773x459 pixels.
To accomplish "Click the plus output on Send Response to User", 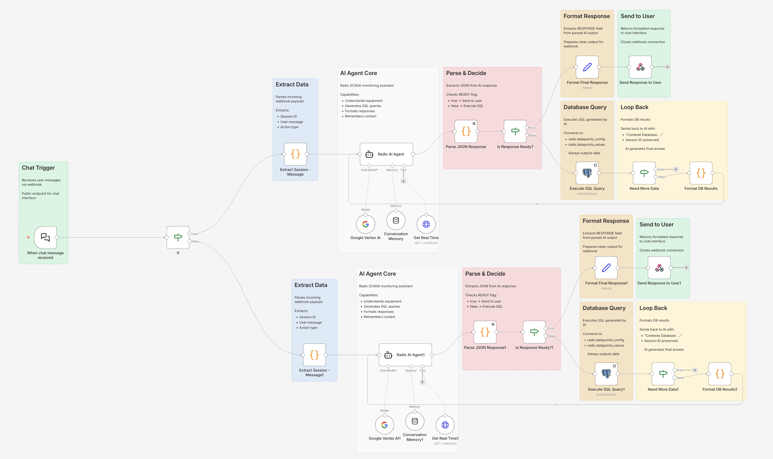I will tap(667, 67).
